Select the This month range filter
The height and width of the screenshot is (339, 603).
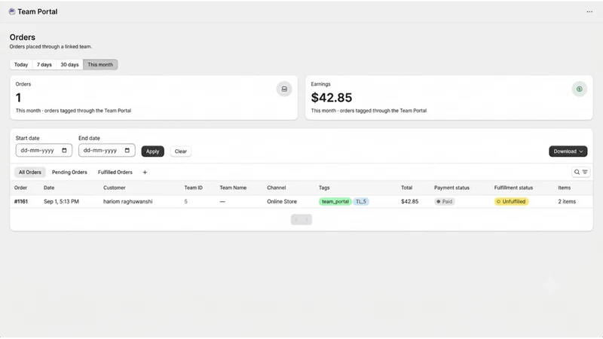click(100, 65)
